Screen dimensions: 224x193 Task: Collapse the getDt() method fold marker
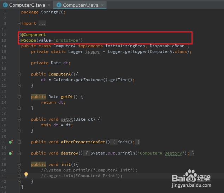click(x=19, y=97)
